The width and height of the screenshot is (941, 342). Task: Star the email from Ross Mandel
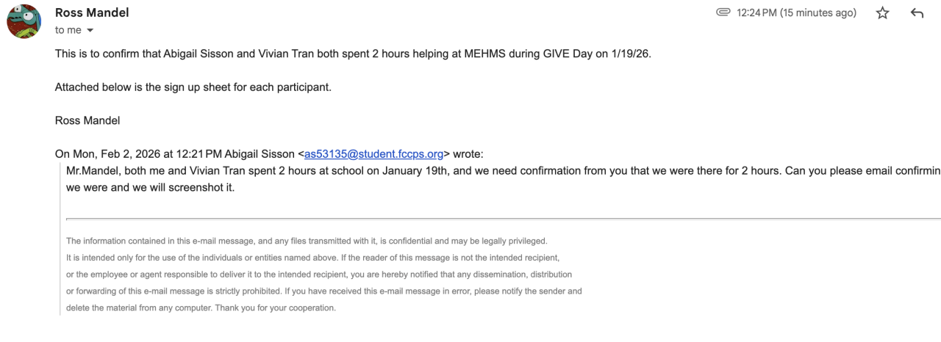point(883,13)
